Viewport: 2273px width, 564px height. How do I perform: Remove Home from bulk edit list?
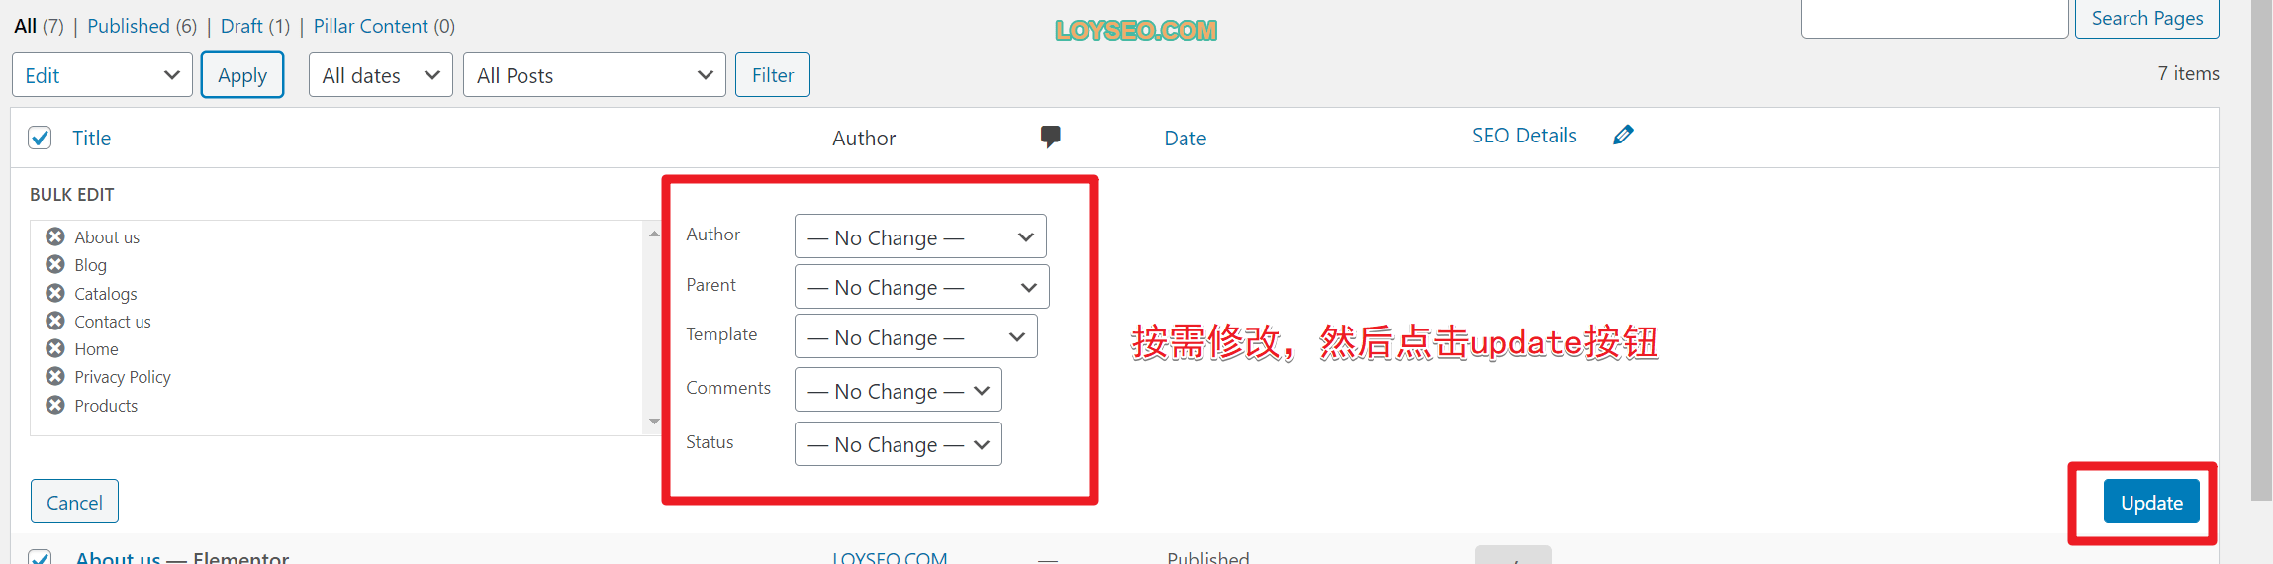(55, 348)
